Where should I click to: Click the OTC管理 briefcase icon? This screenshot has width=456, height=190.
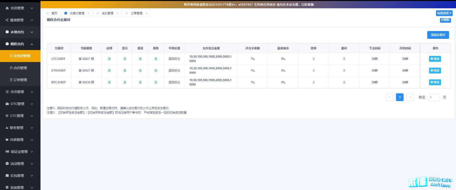click(x=7, y=104)
